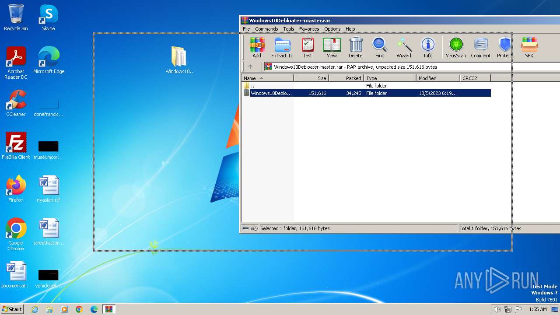Click the Action Center flag tray icon
This screenshot has width=560, height=315.
click(518, 309)
